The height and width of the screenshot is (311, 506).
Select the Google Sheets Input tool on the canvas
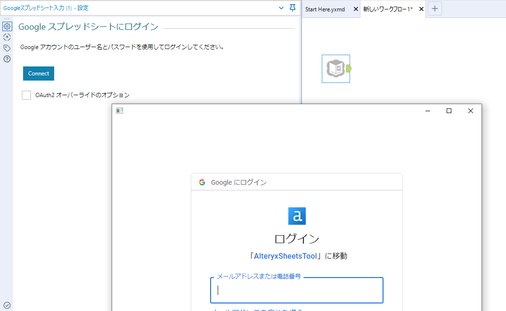pyautogui.click(x=335, y=68)
